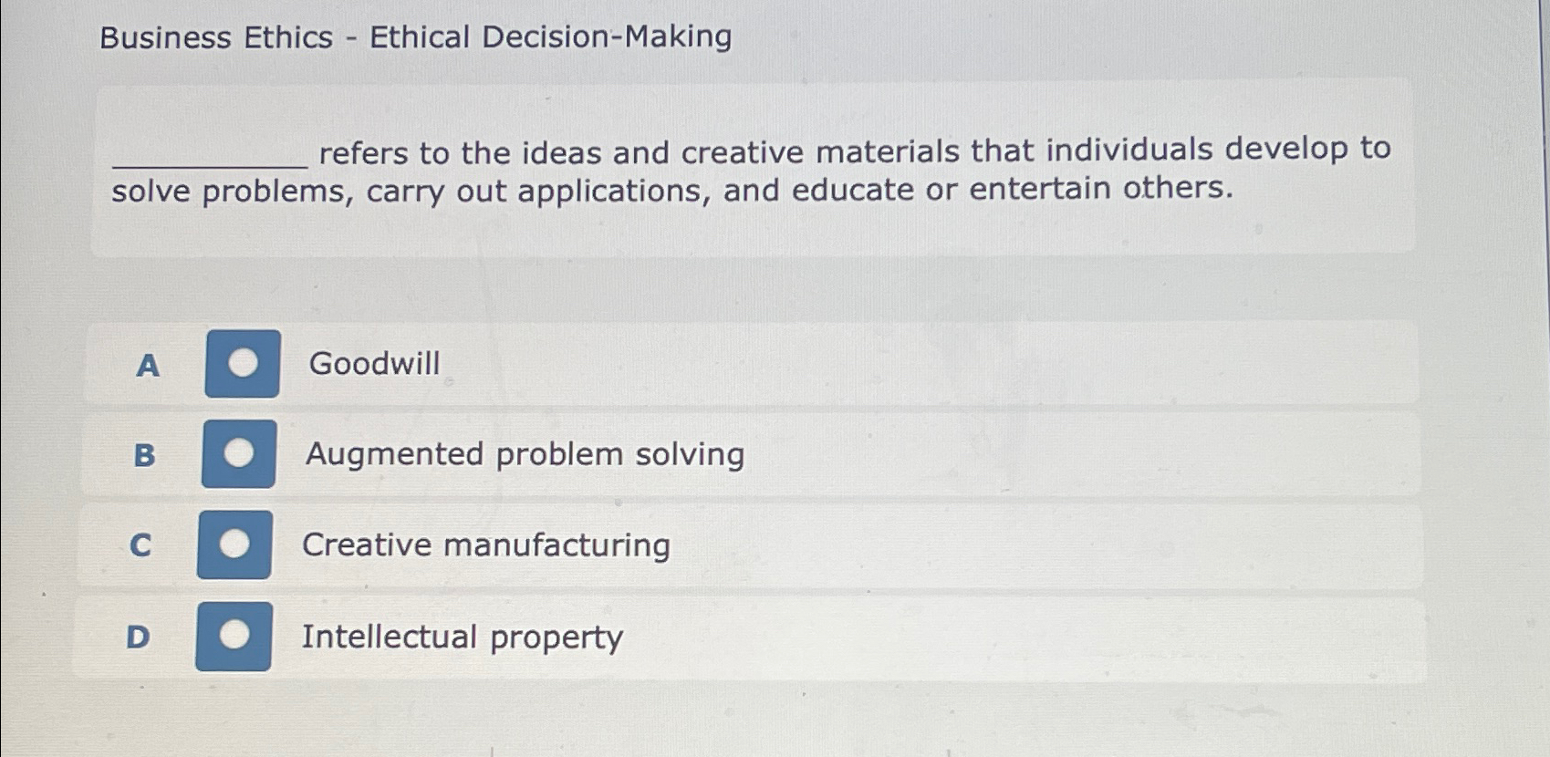The height and width of the screenshot is (757, 1550).
Task: Choose the answer Intellectual property
Action: click(462, 637)
